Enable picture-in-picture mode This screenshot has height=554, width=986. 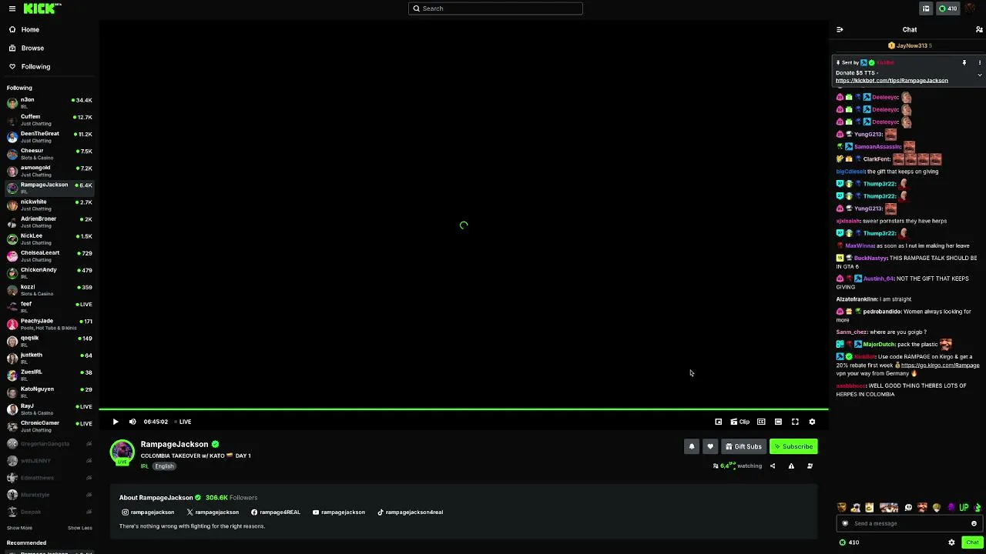point(719,422)
